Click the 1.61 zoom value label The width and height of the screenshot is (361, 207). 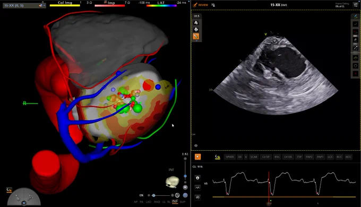(185, 154)
